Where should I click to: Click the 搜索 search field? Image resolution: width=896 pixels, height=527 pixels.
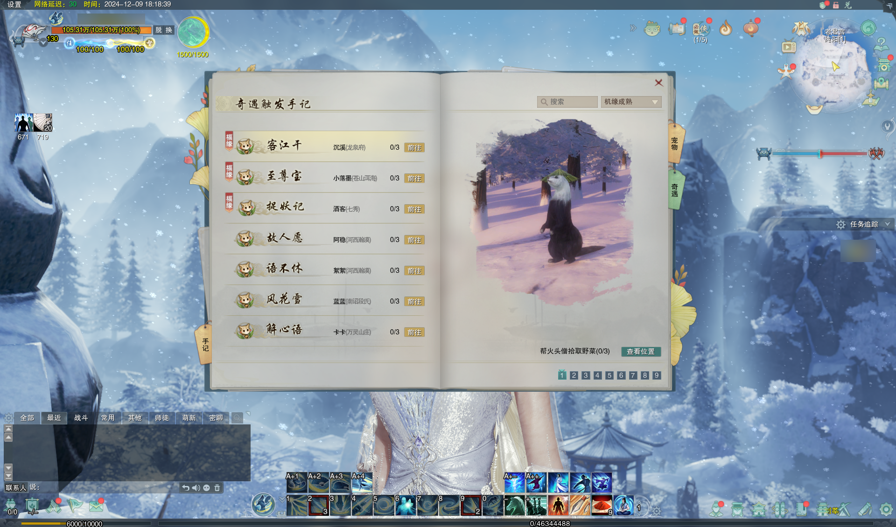567,102
